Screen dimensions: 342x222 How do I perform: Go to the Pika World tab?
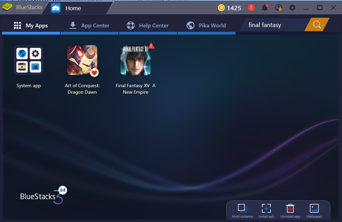(x=206, y=26)
